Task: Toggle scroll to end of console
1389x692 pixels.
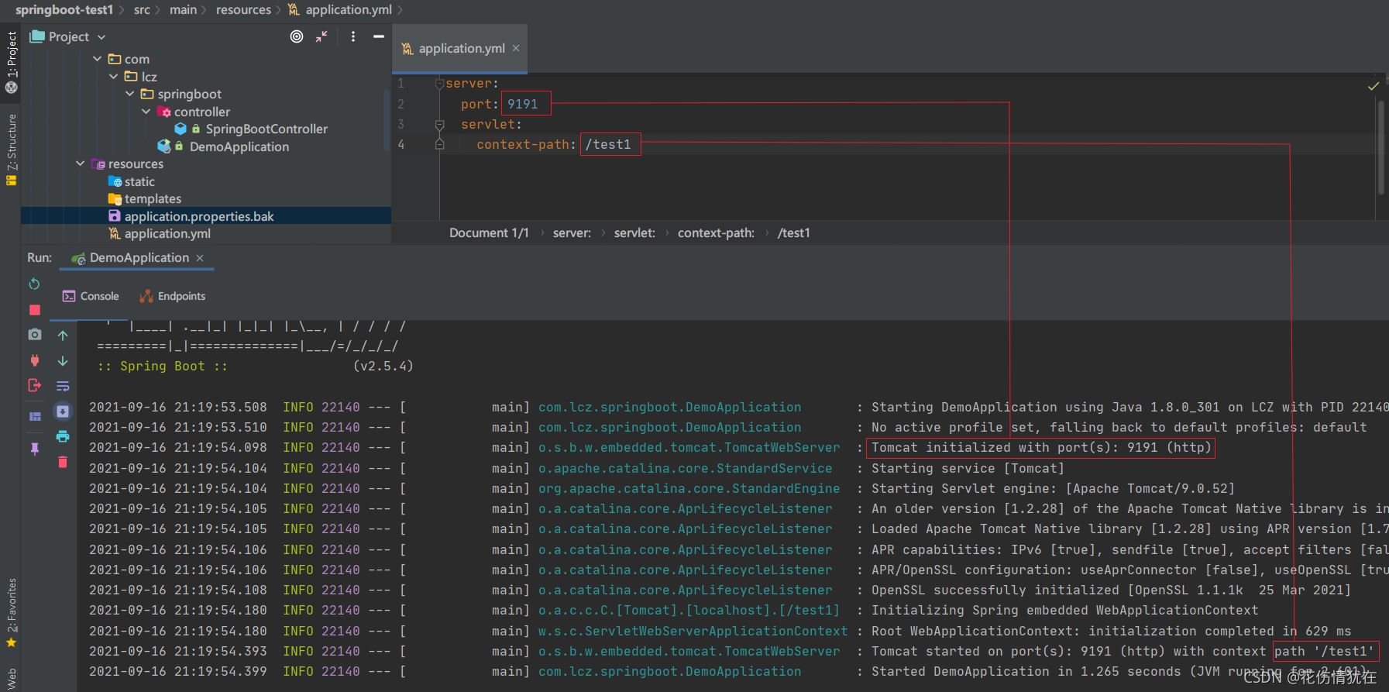Action: coord(63,411)
